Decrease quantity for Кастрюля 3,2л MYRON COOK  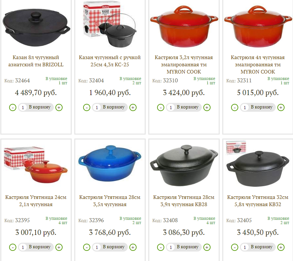point(161,107)
